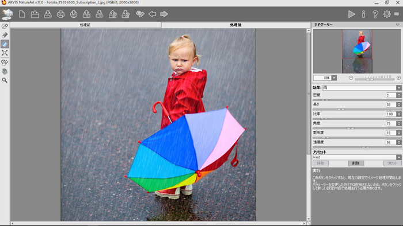Click the 散布度 value field showing 10
The image size is (403, 226).
click(391, 133)
